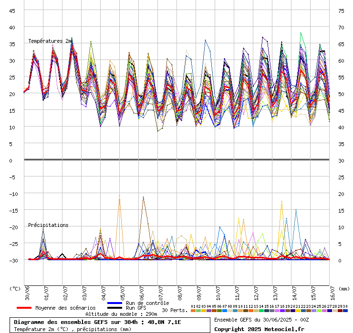Click the red 'Moyenne des scénarios' legend line
This screenshot has width=353, height=333.
[x=24, y=308]
